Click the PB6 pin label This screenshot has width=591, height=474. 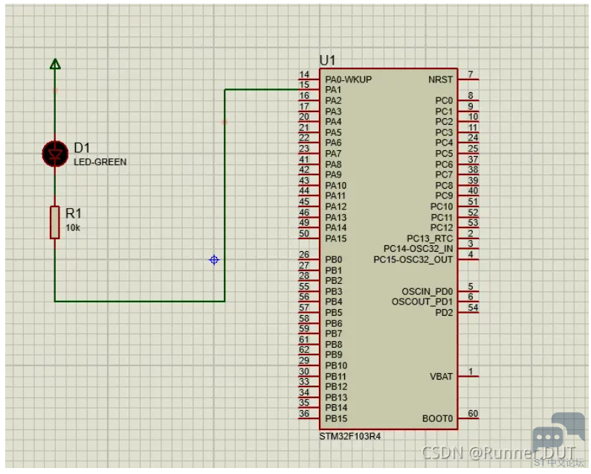pyautogui.click(x=334, y=324)
